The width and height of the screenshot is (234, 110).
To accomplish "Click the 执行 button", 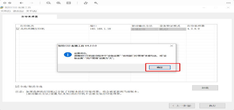I will (212, 106).
